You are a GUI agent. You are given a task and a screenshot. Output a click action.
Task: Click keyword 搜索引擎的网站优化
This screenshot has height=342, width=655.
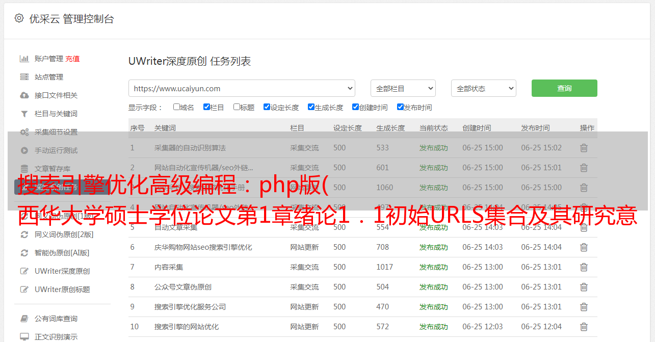coord(187,327)
